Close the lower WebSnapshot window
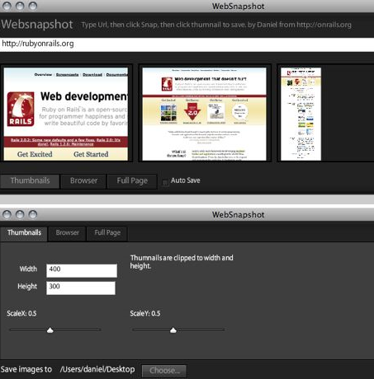The image size is (374, 379). [x=7, y=214]
